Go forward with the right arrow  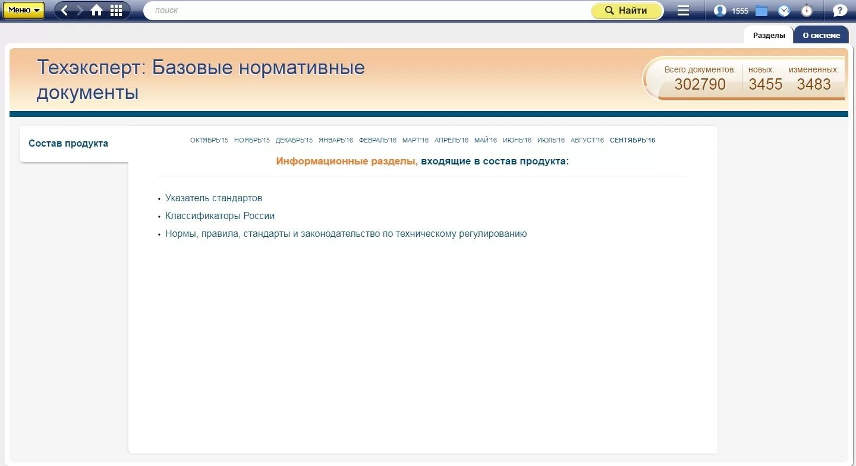(x=80, y=11)
